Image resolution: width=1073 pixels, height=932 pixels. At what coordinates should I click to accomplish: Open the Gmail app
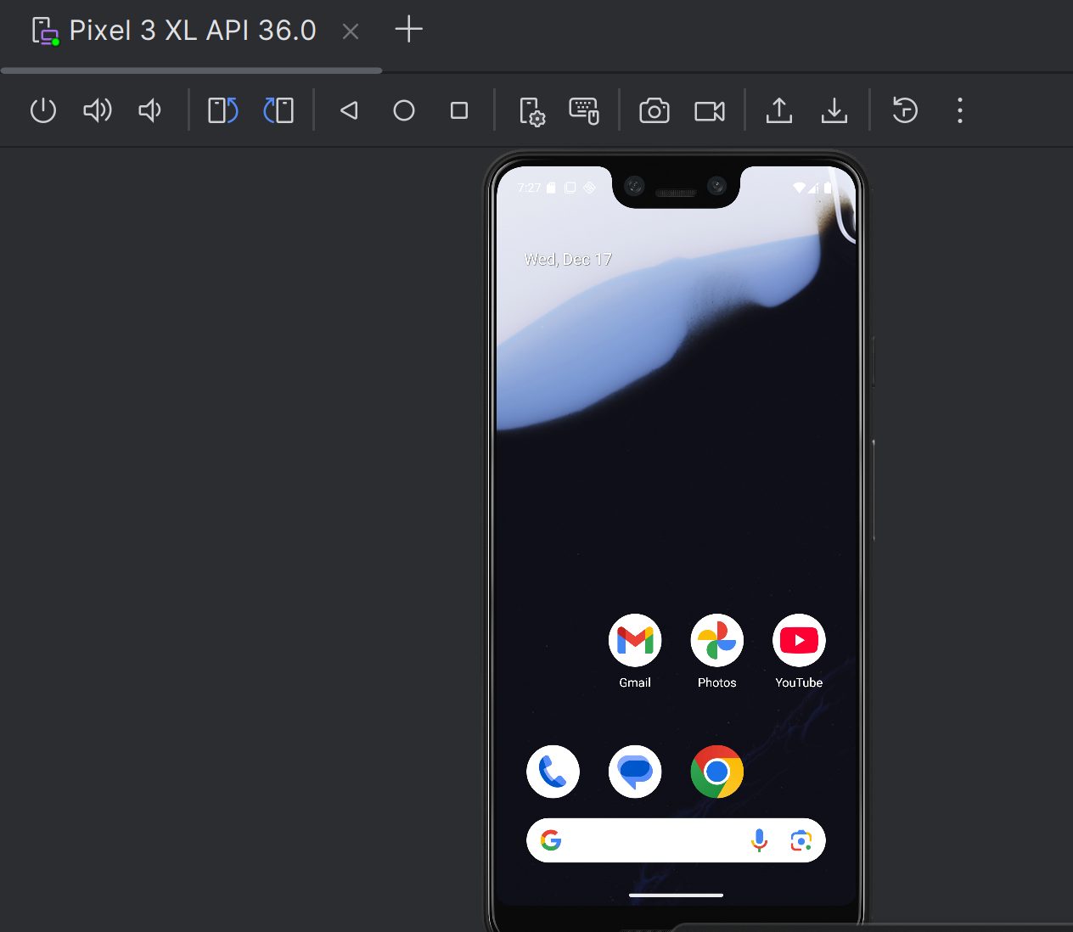point(635,650)
